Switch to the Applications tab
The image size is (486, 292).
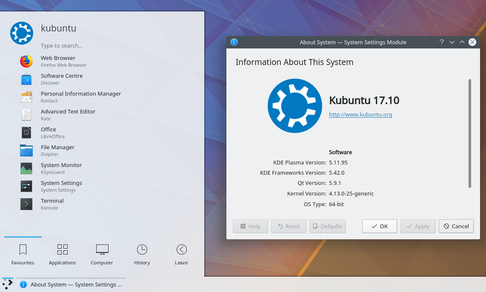point(62,254)
